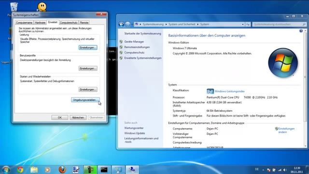Launch Google Chrome from the taskbar
This screenshot has height=174, width=309.
coord(20,170)
